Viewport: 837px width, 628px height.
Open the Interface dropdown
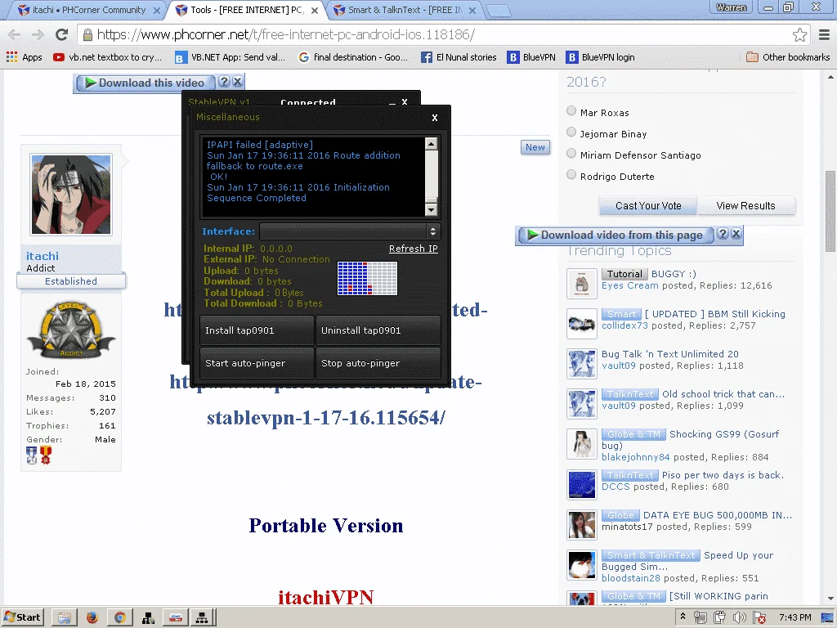350,231
